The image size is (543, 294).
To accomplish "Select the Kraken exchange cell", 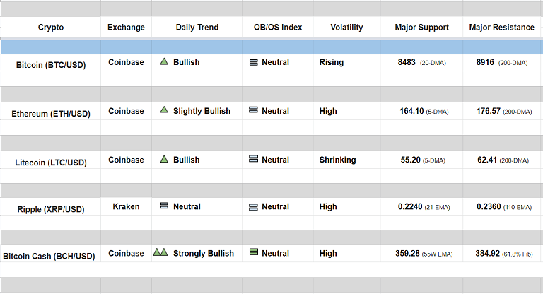I will click(126, 206).
